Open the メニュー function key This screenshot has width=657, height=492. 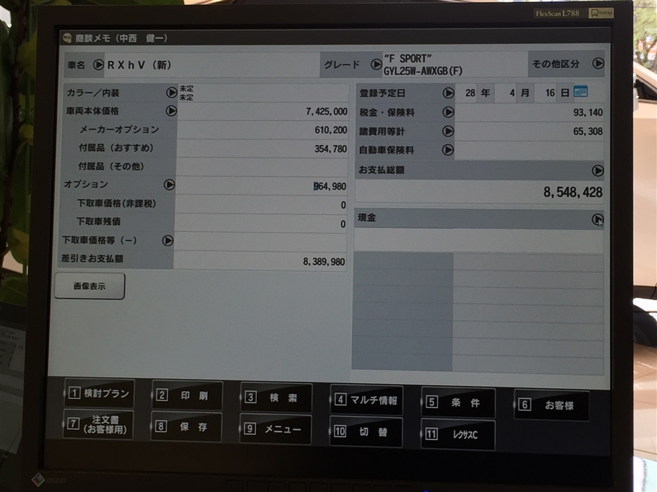click(276, 429)
